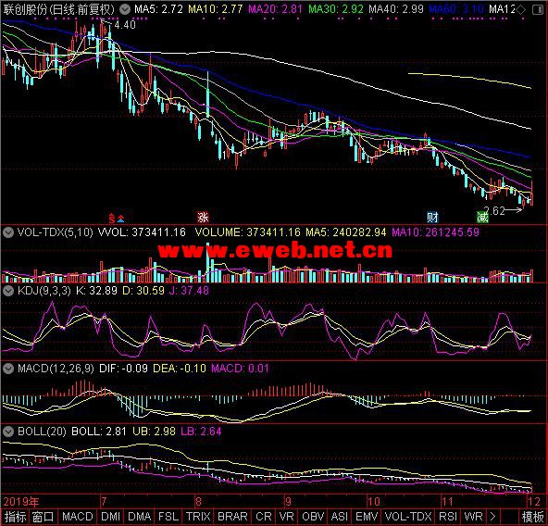
Task: Click the KDJ J: 37.48 value
Action: (x=189, y=291)
